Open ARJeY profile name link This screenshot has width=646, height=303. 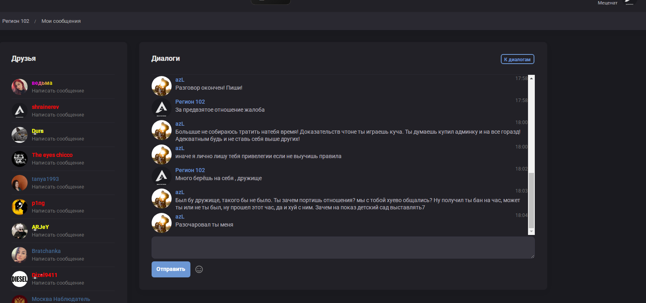click(x=40, y=227)
